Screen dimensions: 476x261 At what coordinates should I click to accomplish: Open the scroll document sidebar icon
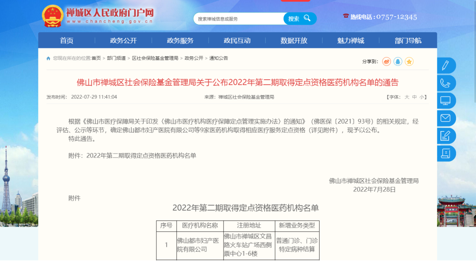(x=446, y=154)
